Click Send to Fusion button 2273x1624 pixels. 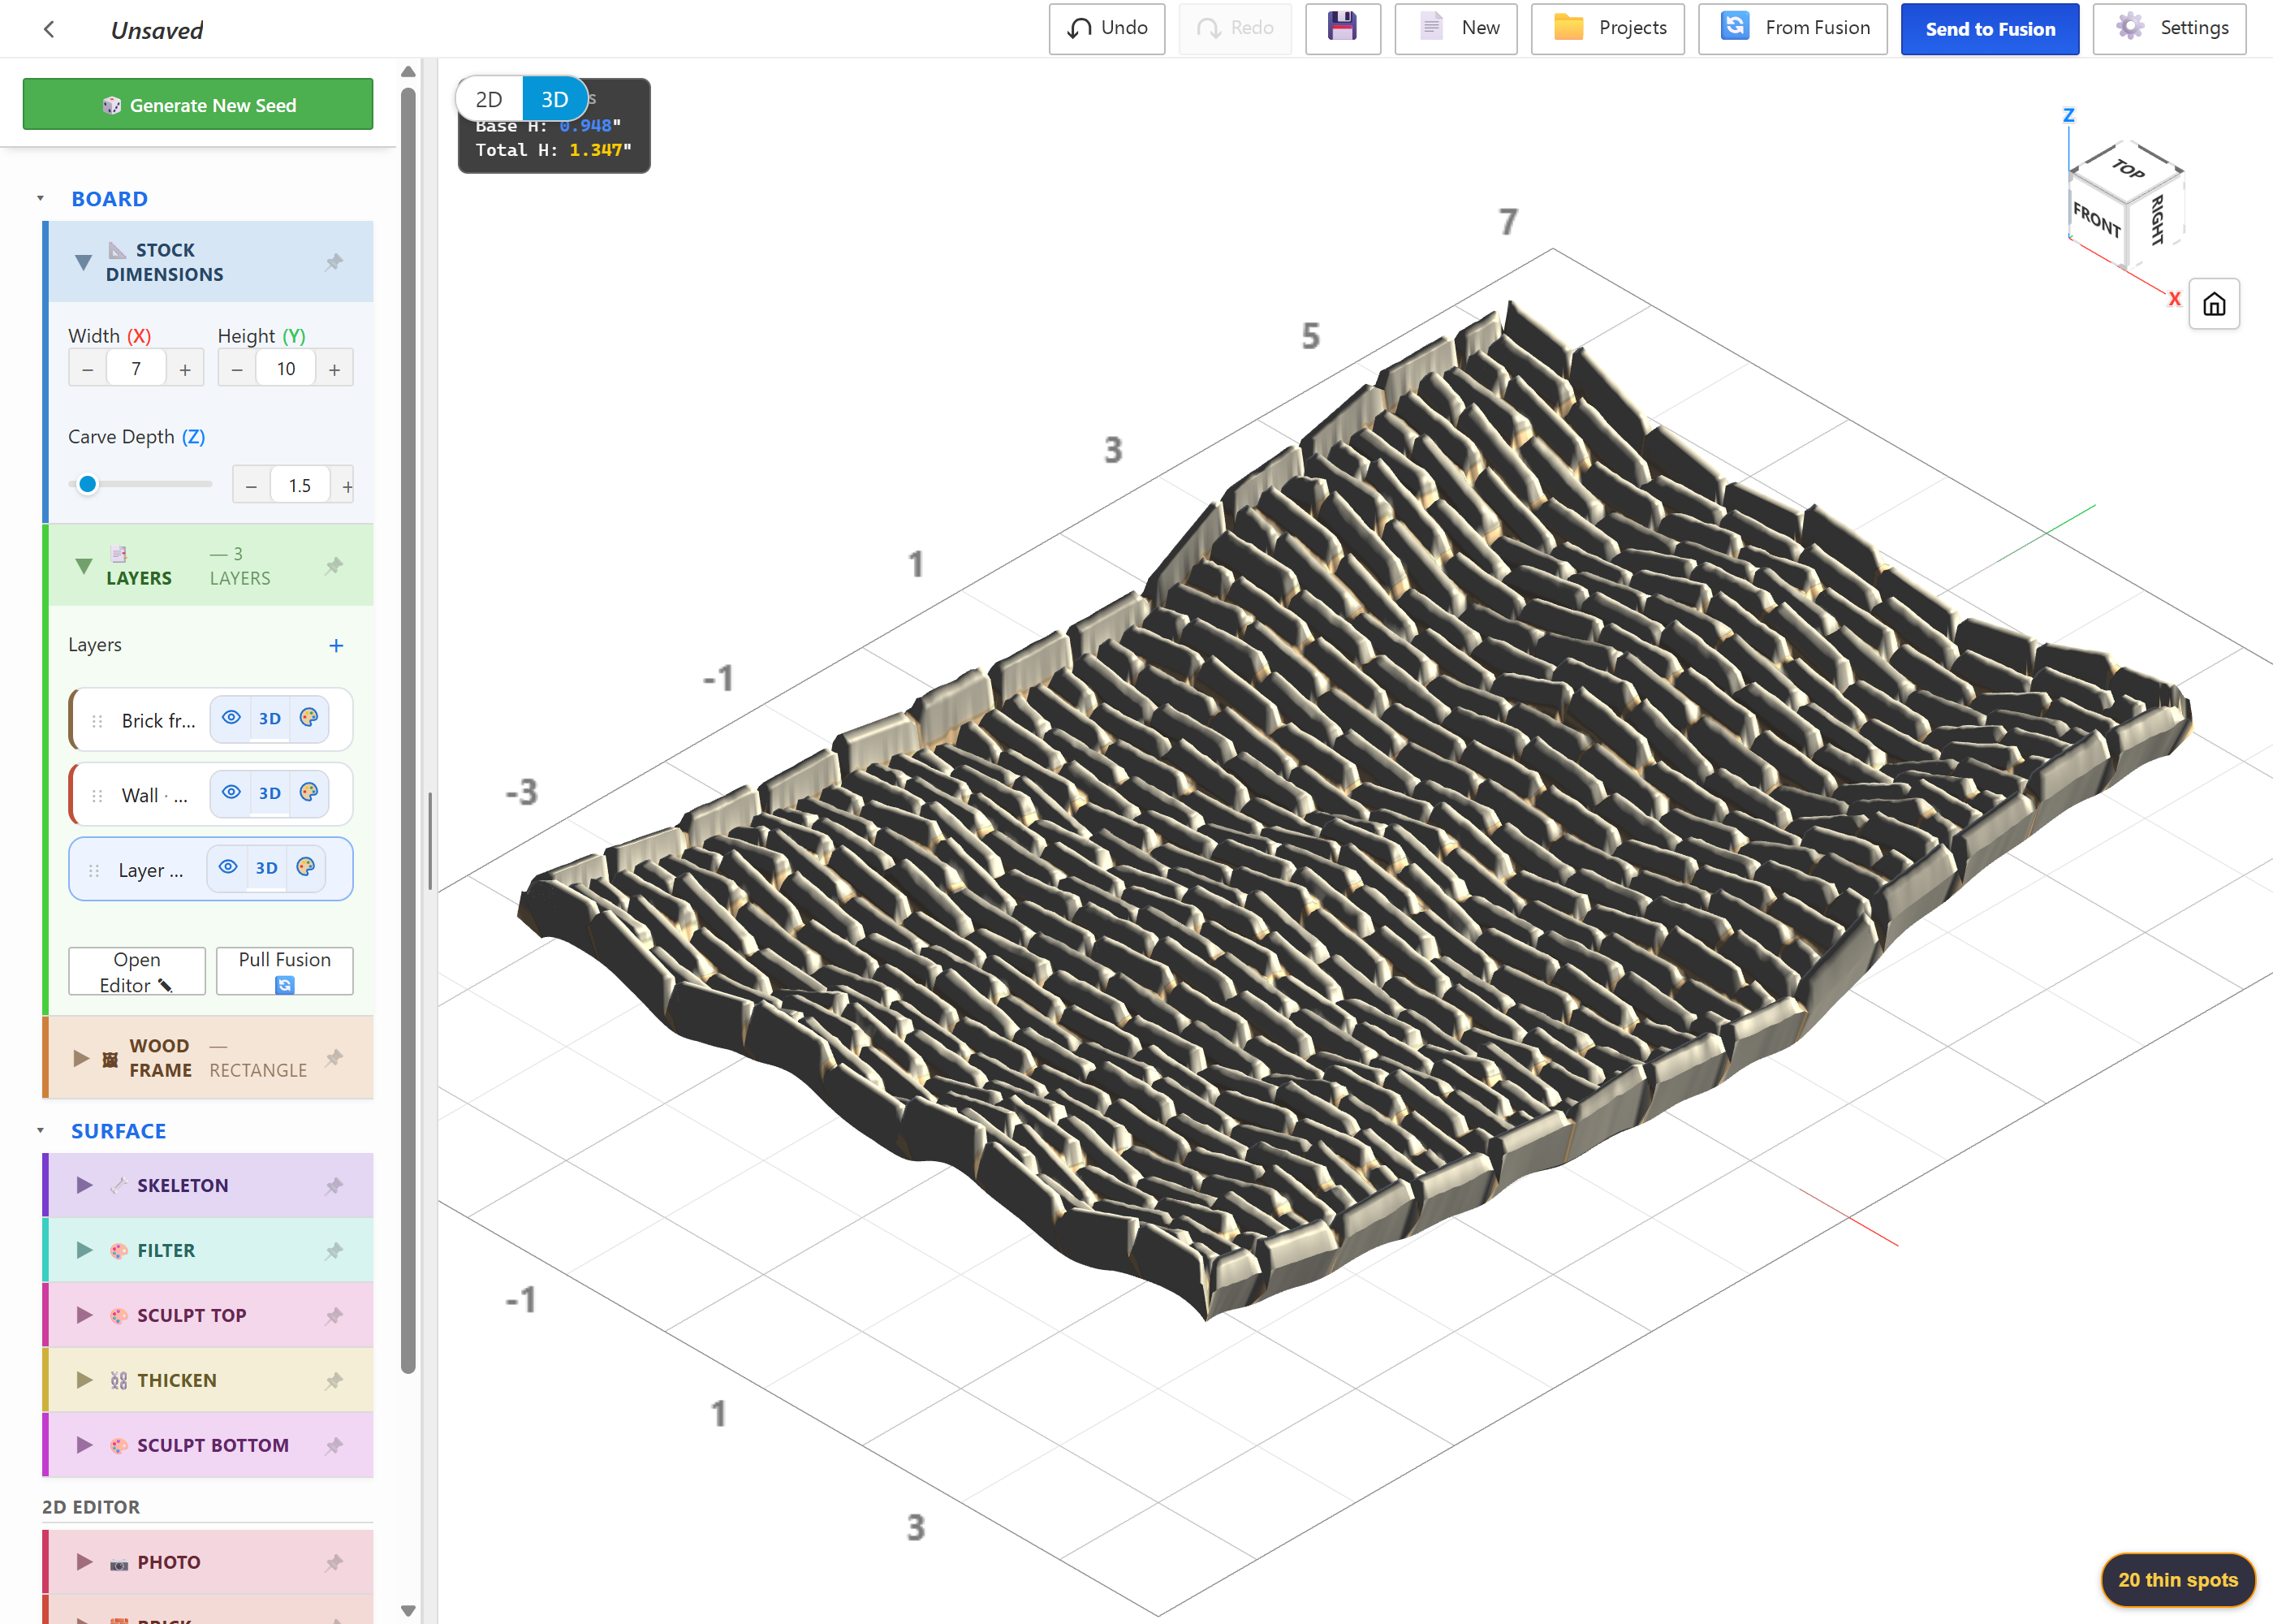[1989, 29]
